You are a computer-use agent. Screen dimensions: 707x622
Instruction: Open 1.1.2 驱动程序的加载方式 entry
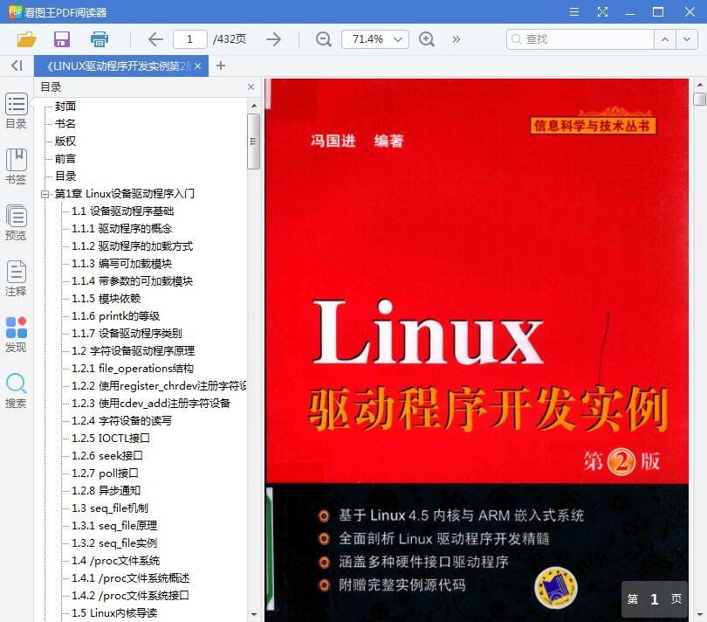132,246
